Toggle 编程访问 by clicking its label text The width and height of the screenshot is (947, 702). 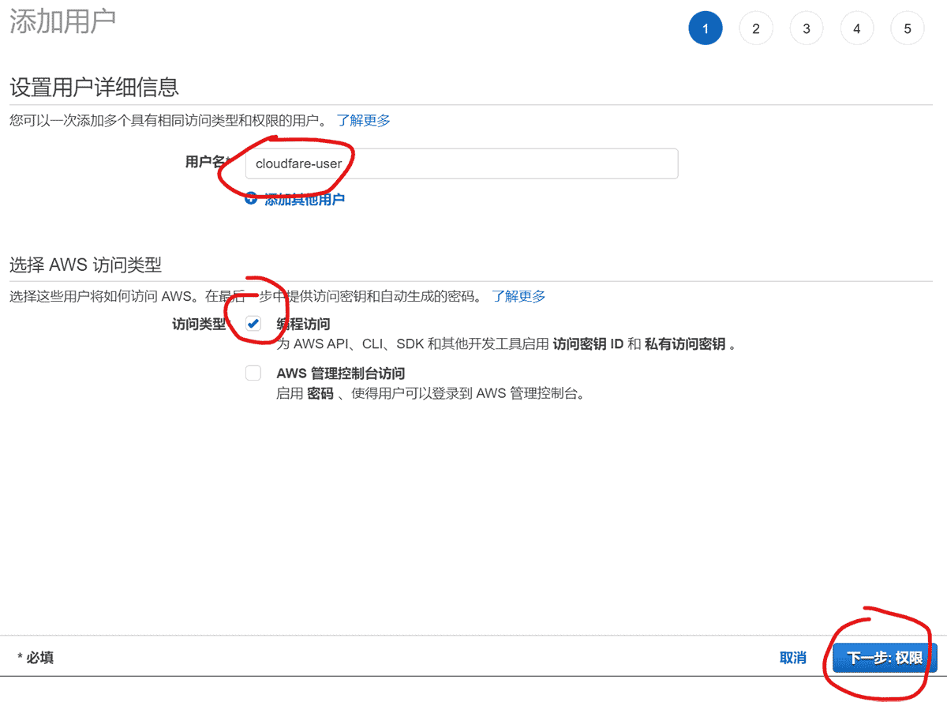[x=305, y=323]
